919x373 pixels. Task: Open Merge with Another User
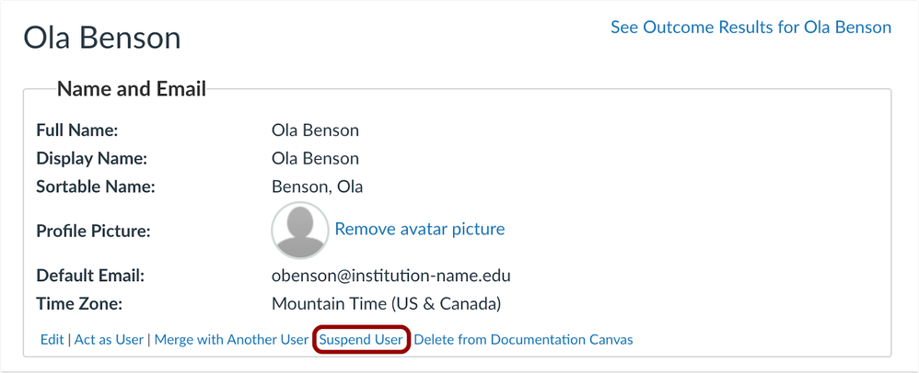[231, 340]
